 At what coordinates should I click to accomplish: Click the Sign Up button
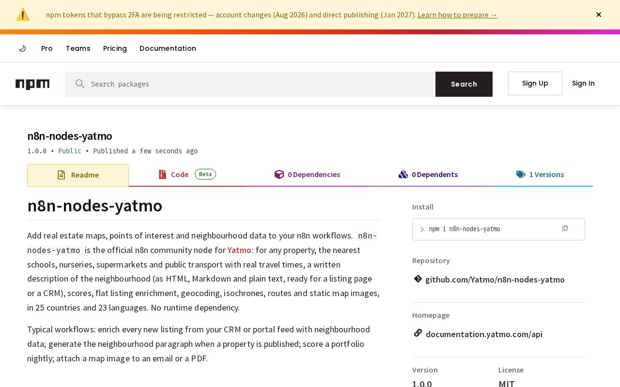pos(535,83)
